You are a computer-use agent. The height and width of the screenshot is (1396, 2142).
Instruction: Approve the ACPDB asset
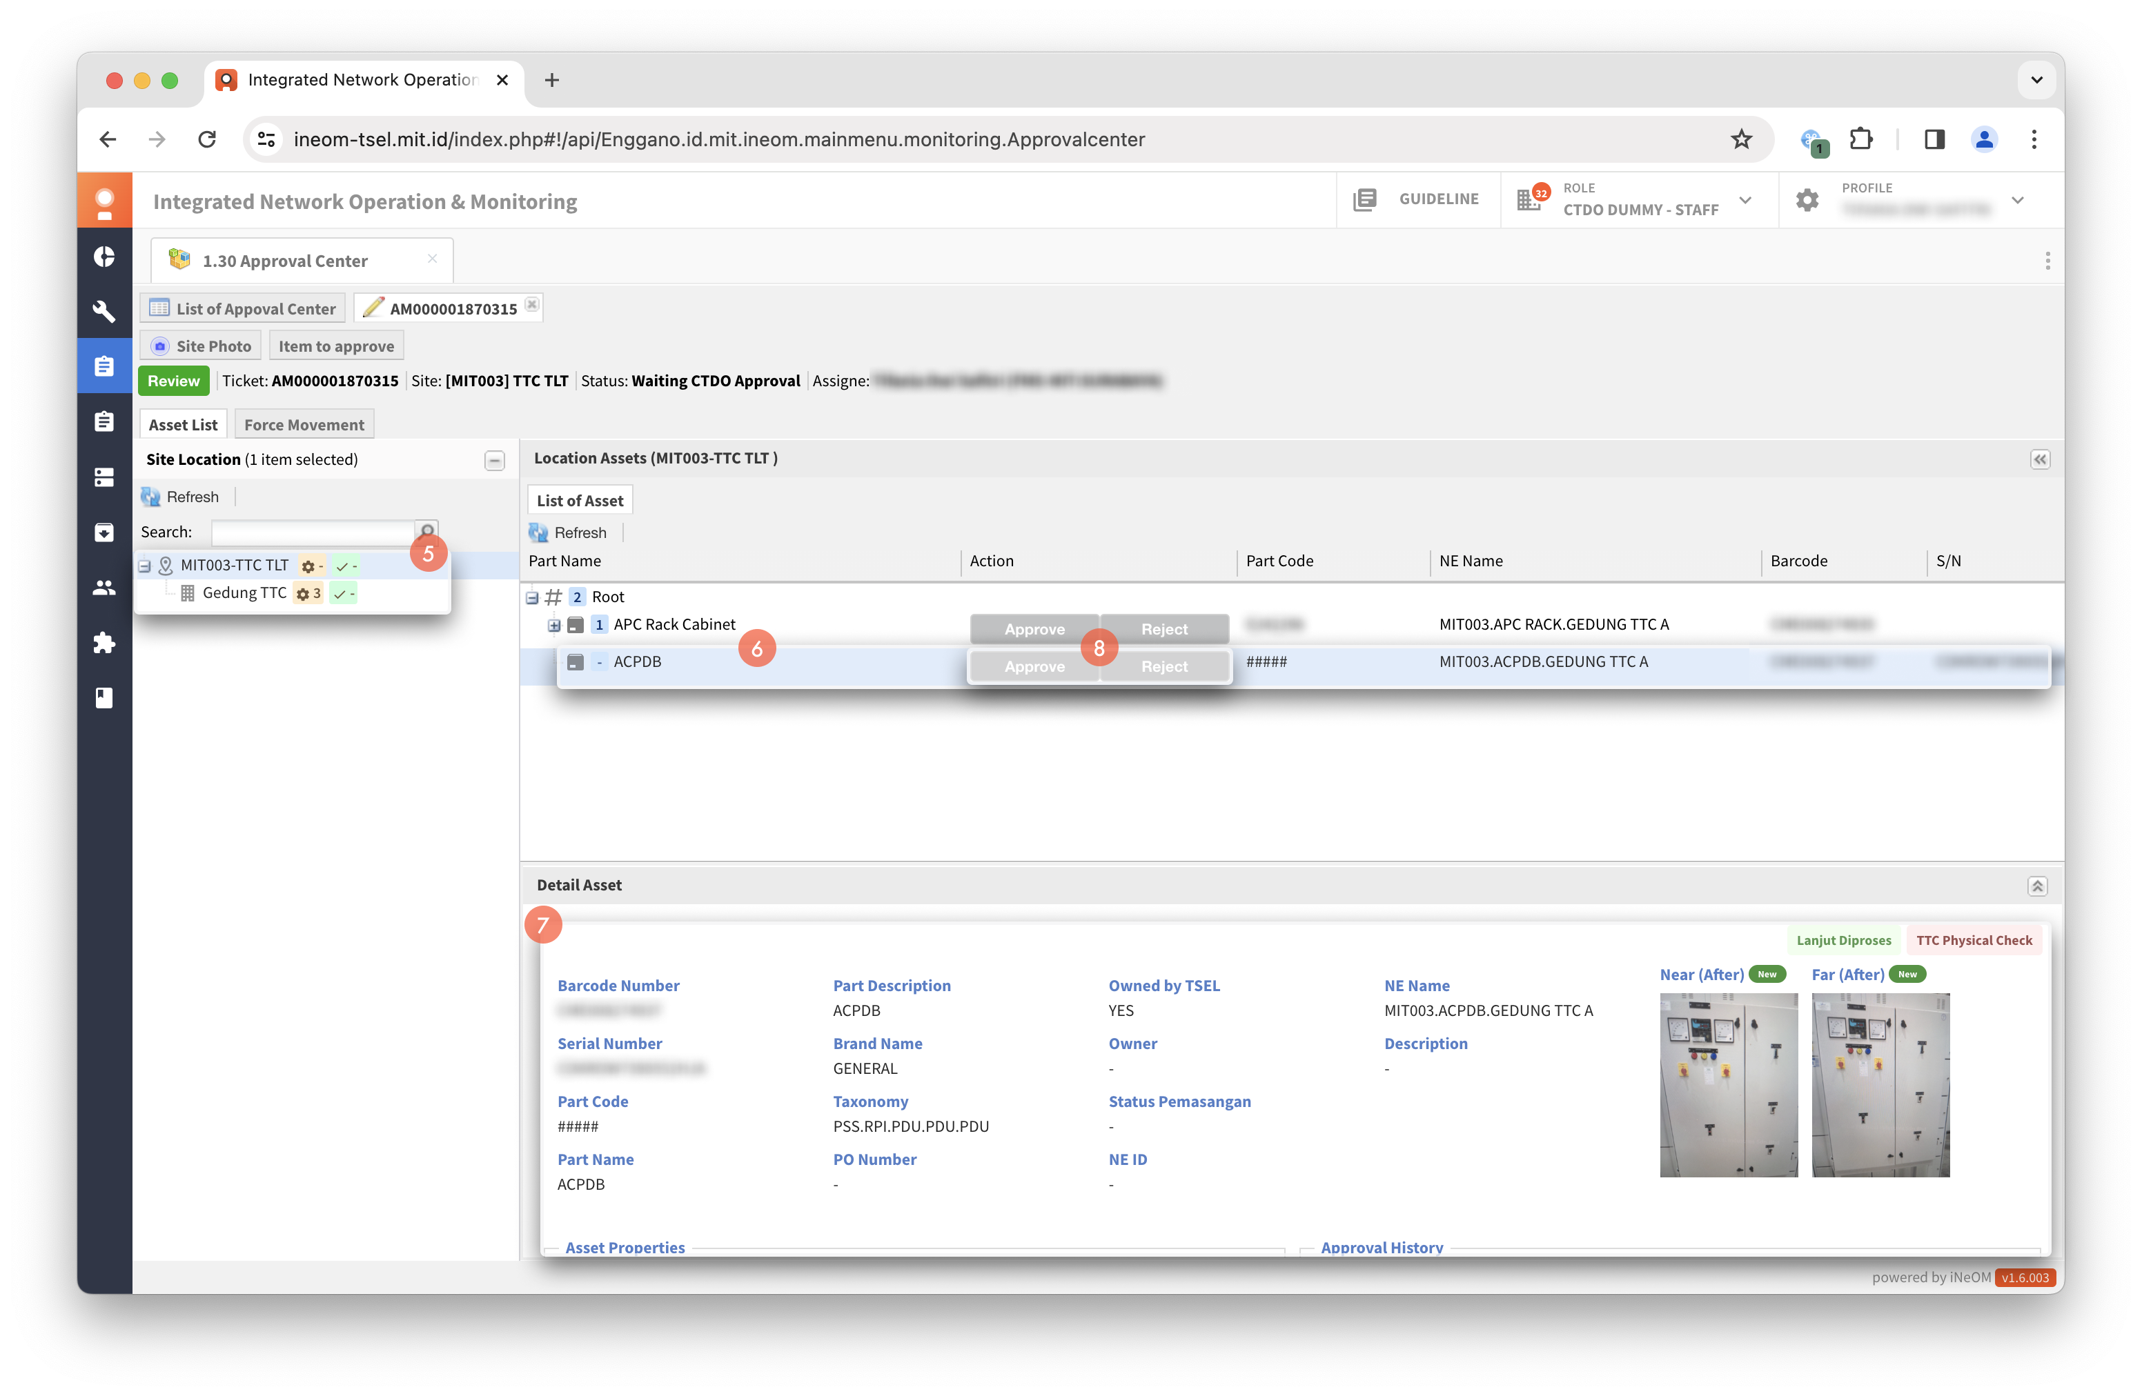1034,666
